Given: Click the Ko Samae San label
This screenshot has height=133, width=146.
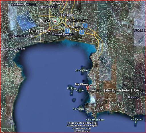Looking at the screenshot, I should point(95,120).
